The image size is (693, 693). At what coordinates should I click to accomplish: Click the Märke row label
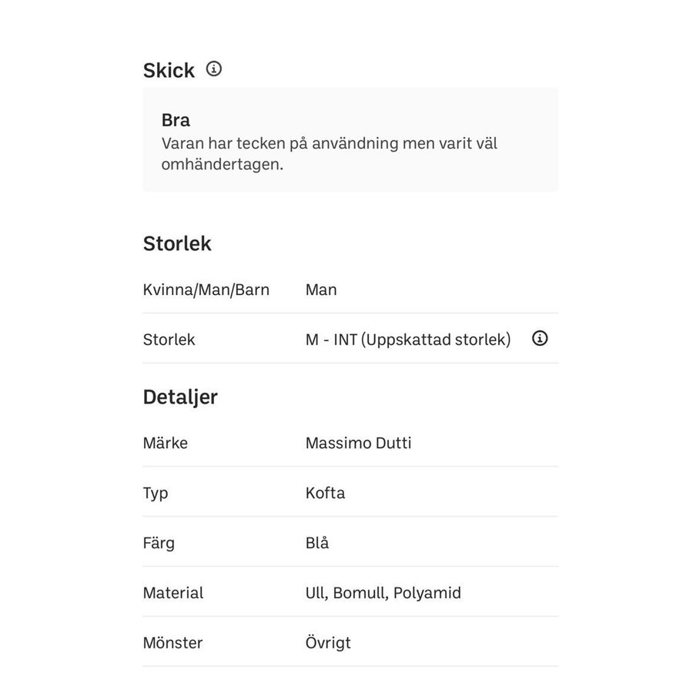coord(165,444)
